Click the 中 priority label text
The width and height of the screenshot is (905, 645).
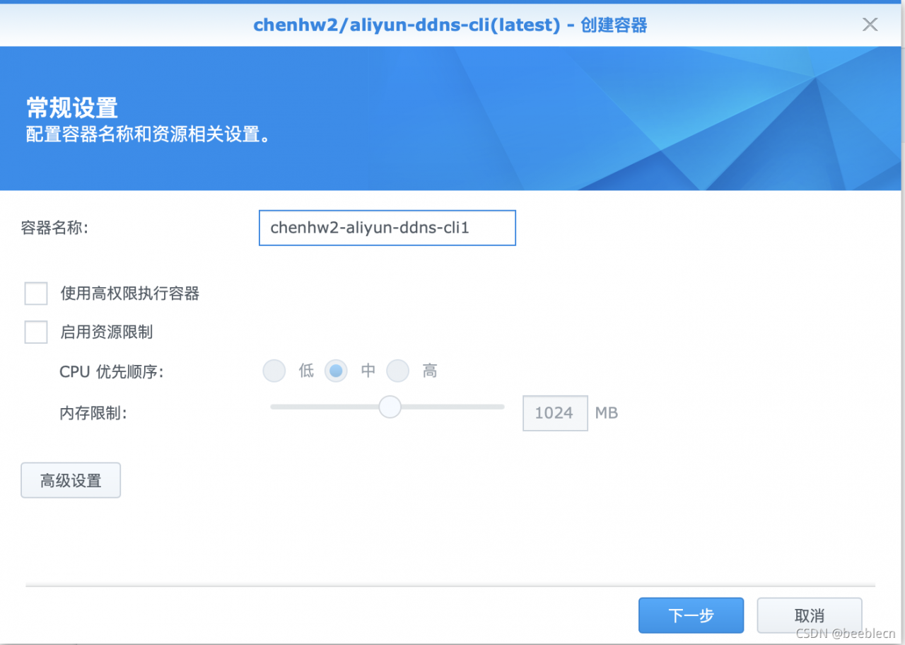coord(368,371)
